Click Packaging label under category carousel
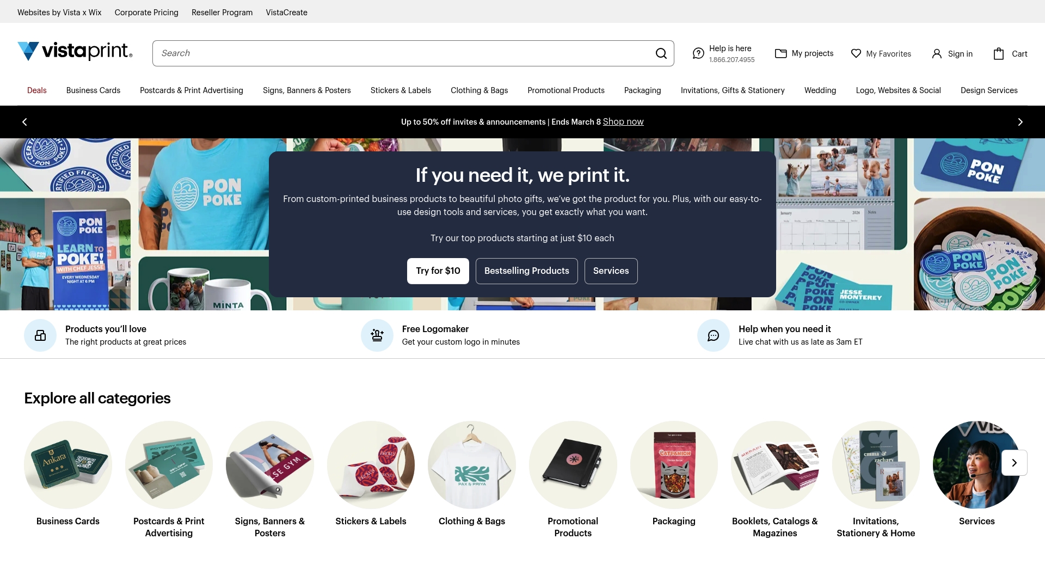Viewport: 1045px width, 588px height. point(674,521)
